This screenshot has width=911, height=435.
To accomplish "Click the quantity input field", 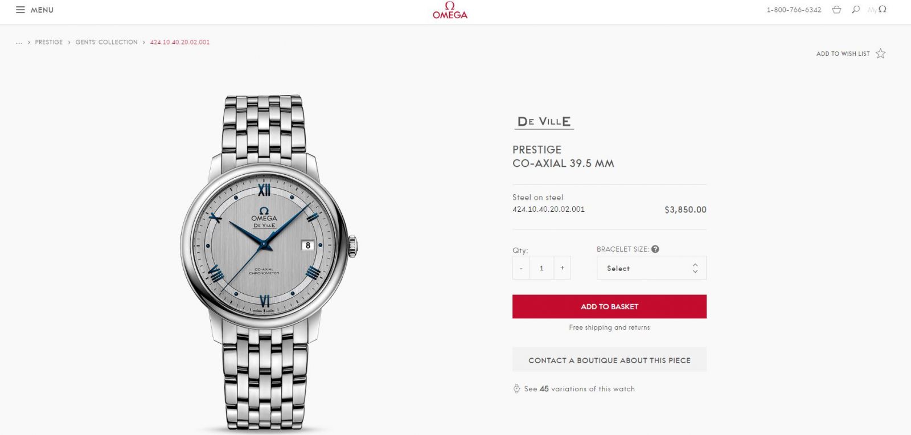I will [541, 268].
